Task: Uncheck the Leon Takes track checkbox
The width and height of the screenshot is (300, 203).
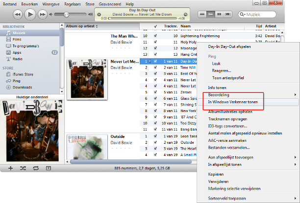Action: [x=155, y=136]
